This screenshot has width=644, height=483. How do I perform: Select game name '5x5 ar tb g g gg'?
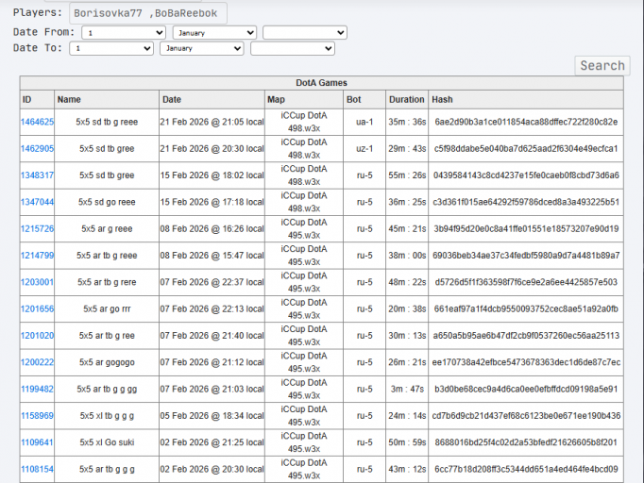[x=107, y=389]
